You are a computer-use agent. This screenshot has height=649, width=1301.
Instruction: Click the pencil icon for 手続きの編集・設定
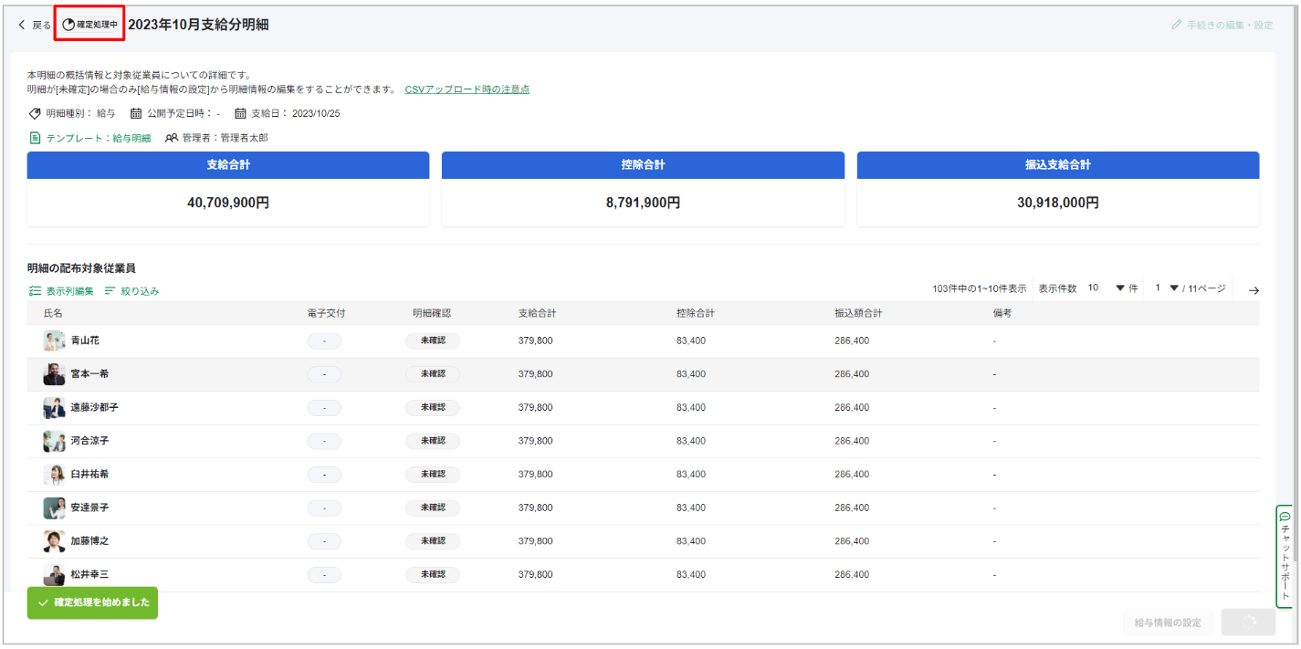pos(1176,25)
